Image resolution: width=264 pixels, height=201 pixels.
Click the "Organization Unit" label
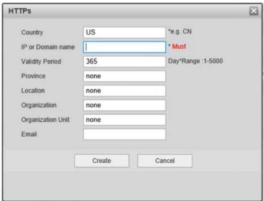tap(45, 120)
